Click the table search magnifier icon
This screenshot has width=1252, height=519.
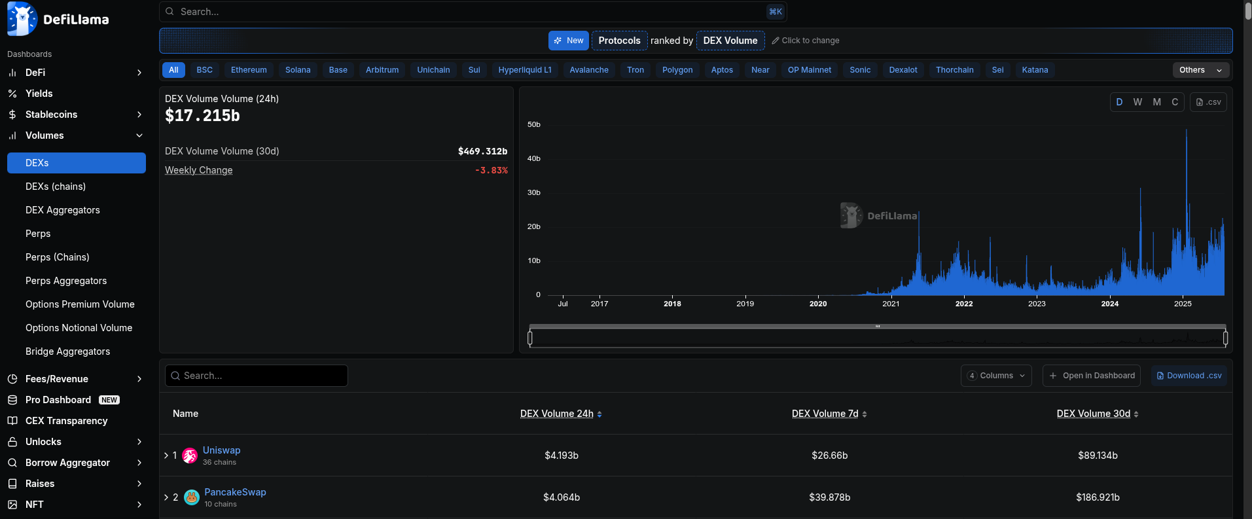[x=175, y=376]
